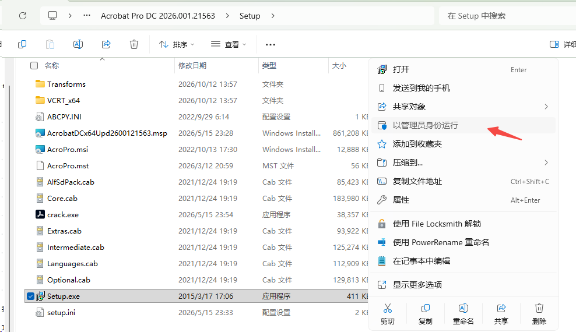Open 属性 from the context menu
The image size is (576, 332).
click(463, 200)
